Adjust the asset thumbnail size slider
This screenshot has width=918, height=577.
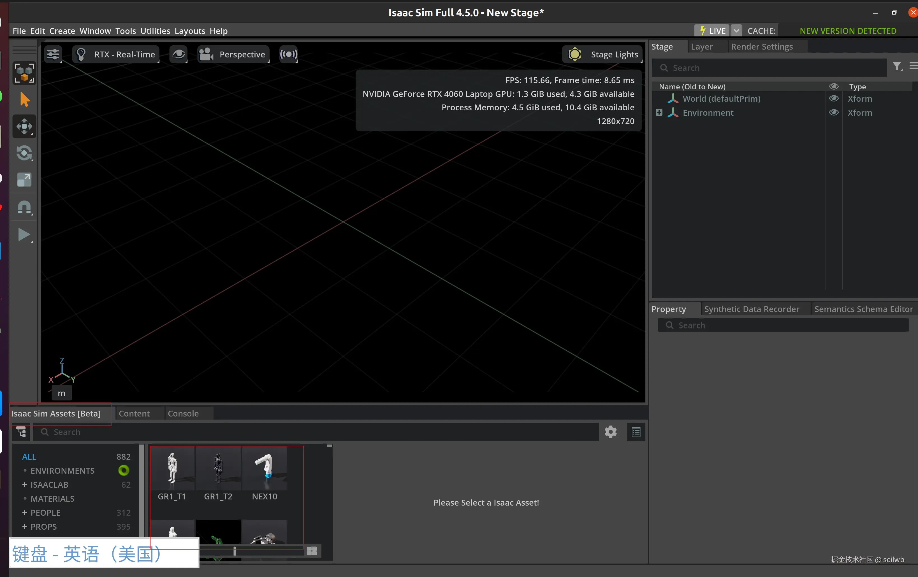click(235, 551)
